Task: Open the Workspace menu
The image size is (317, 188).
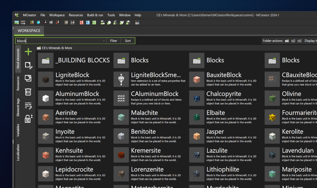Action: 57,15
